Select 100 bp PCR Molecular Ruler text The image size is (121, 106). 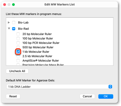(x=41, y=43)
